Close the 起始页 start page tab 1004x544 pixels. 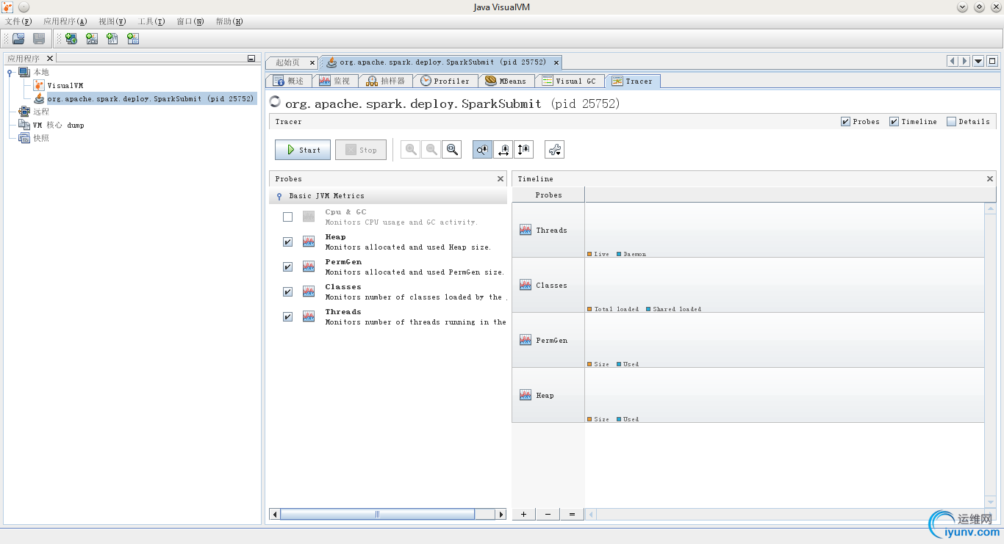pyautogui.click(x=312, y=62)
